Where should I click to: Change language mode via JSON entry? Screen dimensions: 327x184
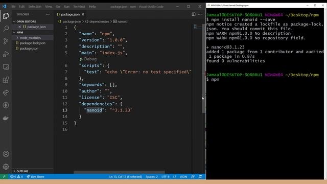(183, 176)
